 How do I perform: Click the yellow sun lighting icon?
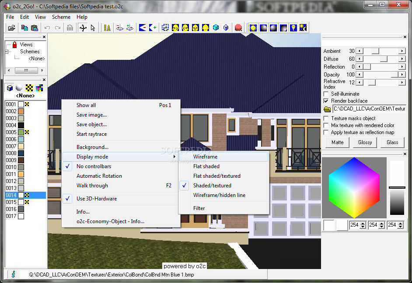point(253,28)
